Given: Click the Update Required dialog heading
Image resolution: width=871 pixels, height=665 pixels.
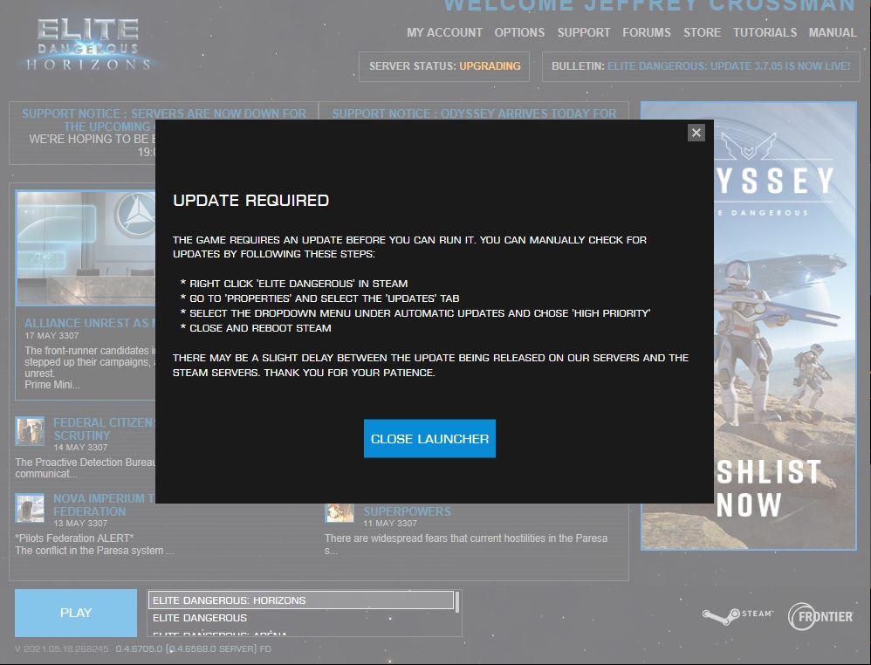Looking at the screenshot, I should (x=251, y=201).
